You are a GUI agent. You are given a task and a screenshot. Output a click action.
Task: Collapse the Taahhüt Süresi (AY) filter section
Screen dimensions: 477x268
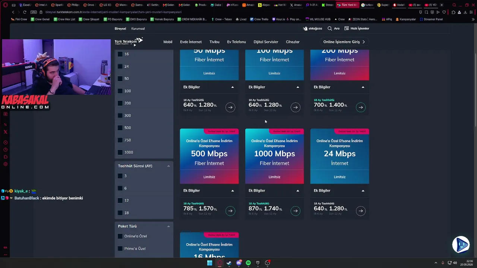pos(168,166)
